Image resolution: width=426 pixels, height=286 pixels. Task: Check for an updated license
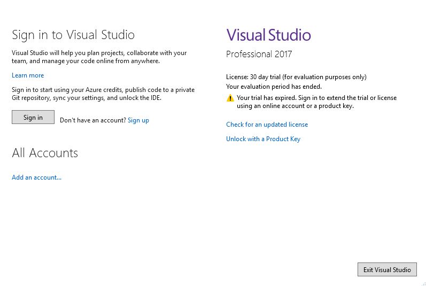(x=267, y=125)
